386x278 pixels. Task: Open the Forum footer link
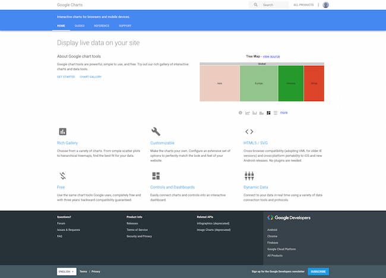[x=61, y=223]
